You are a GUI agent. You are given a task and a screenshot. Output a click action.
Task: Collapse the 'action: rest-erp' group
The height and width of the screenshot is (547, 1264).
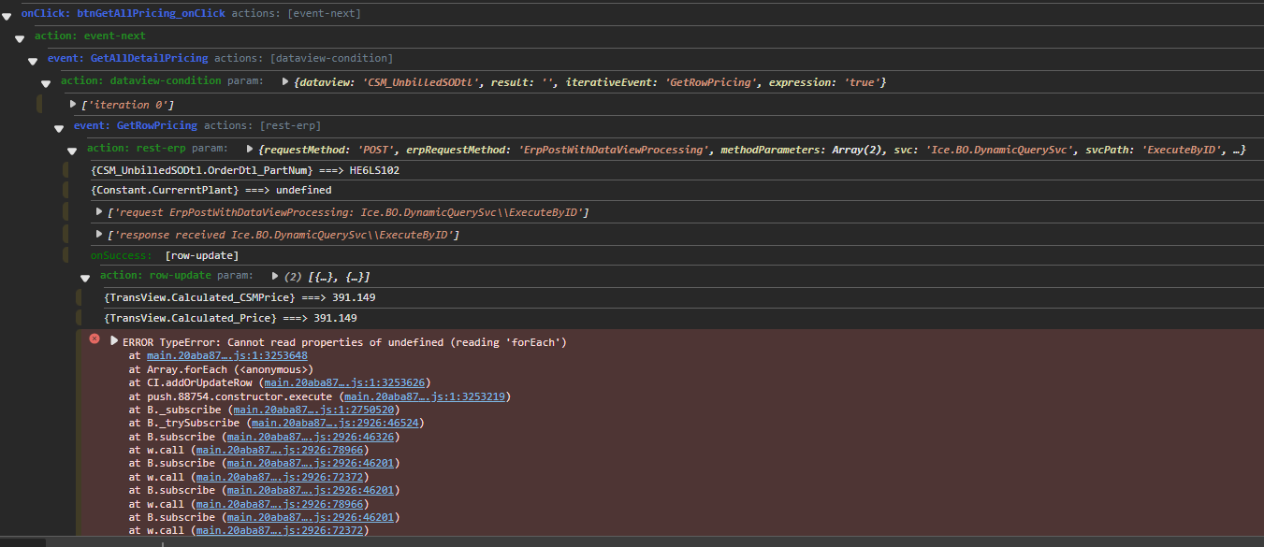pyautogui.click(x=72, y=151)
